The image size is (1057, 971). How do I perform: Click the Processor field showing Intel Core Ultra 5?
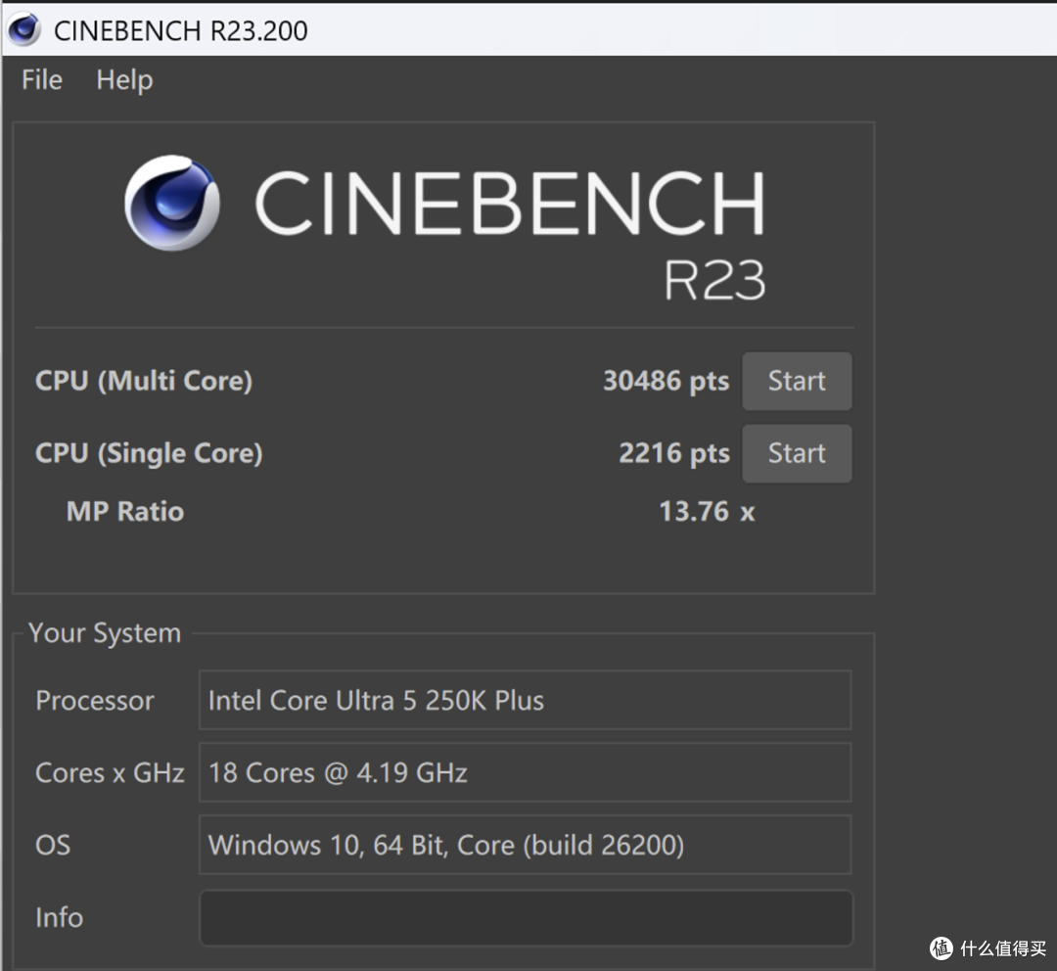point(526,700)
